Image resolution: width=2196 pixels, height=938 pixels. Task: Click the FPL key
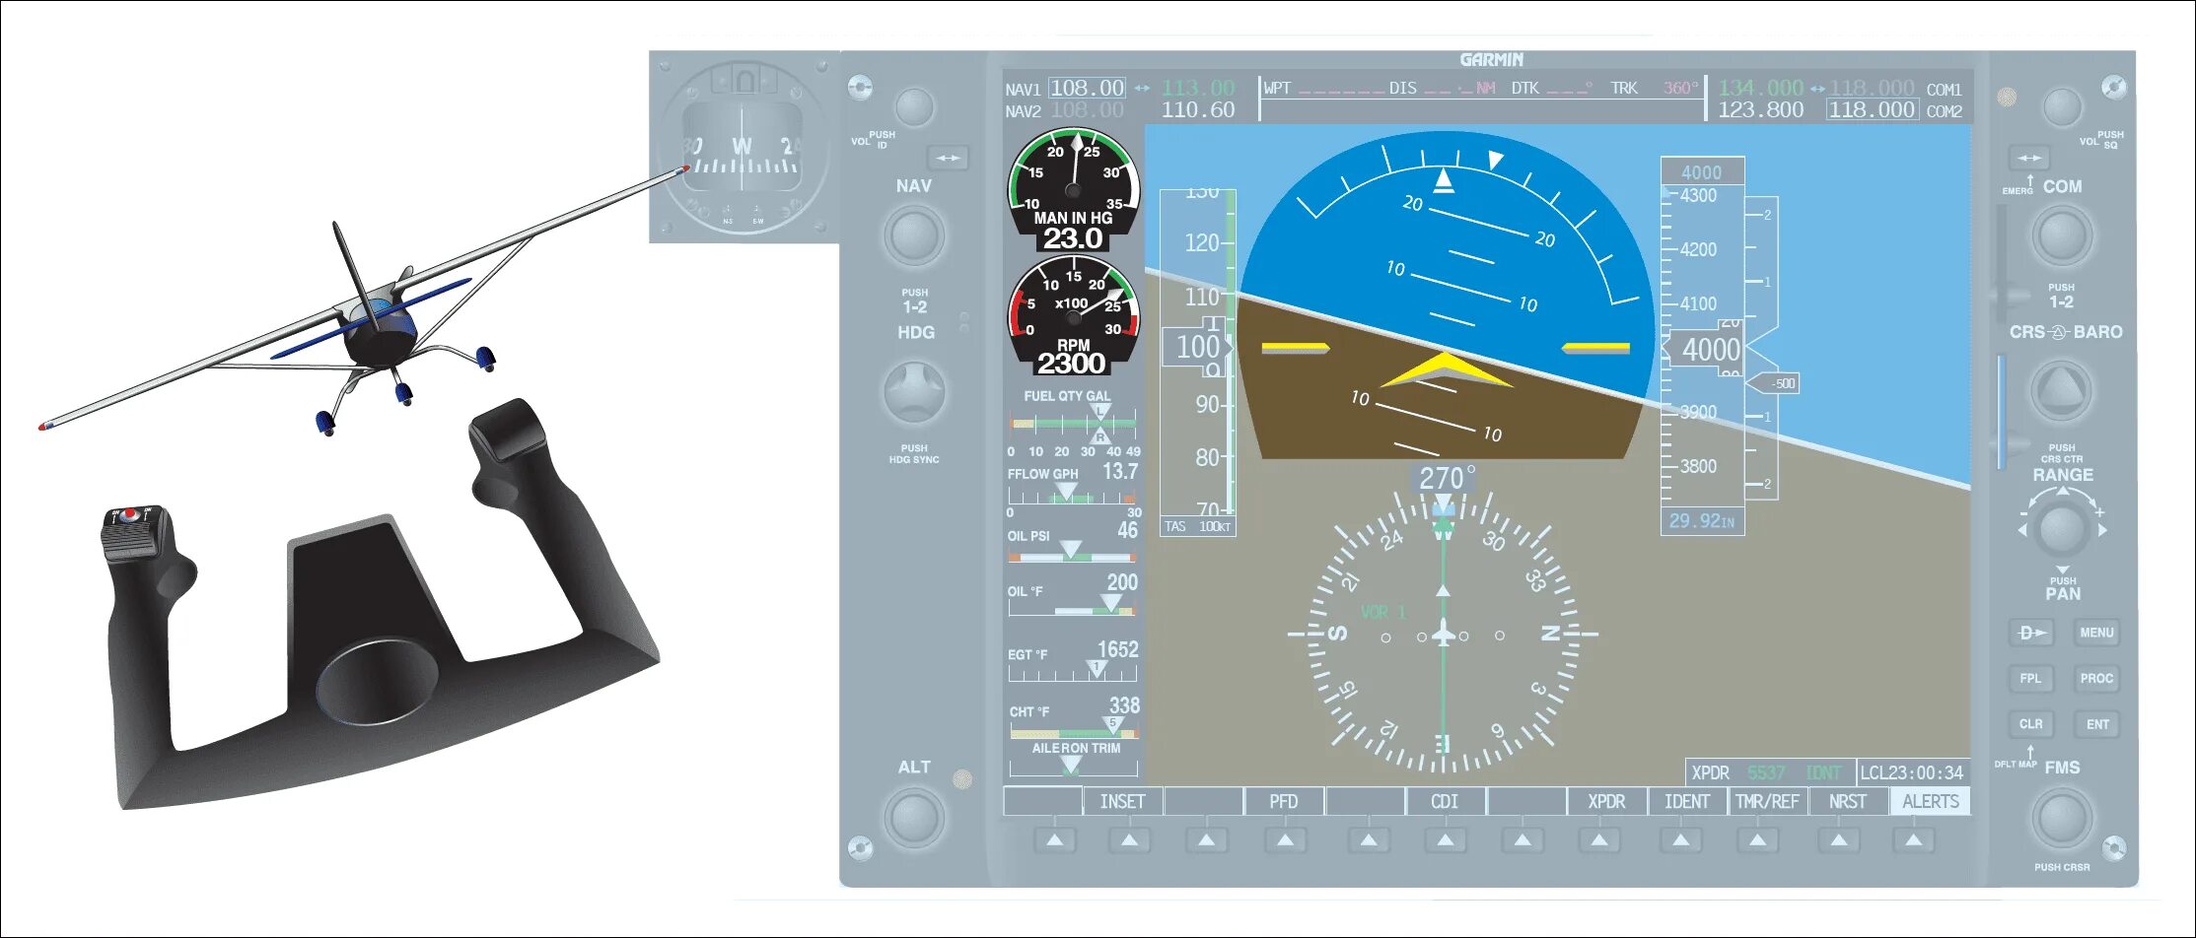click(x=2031, y=678)
